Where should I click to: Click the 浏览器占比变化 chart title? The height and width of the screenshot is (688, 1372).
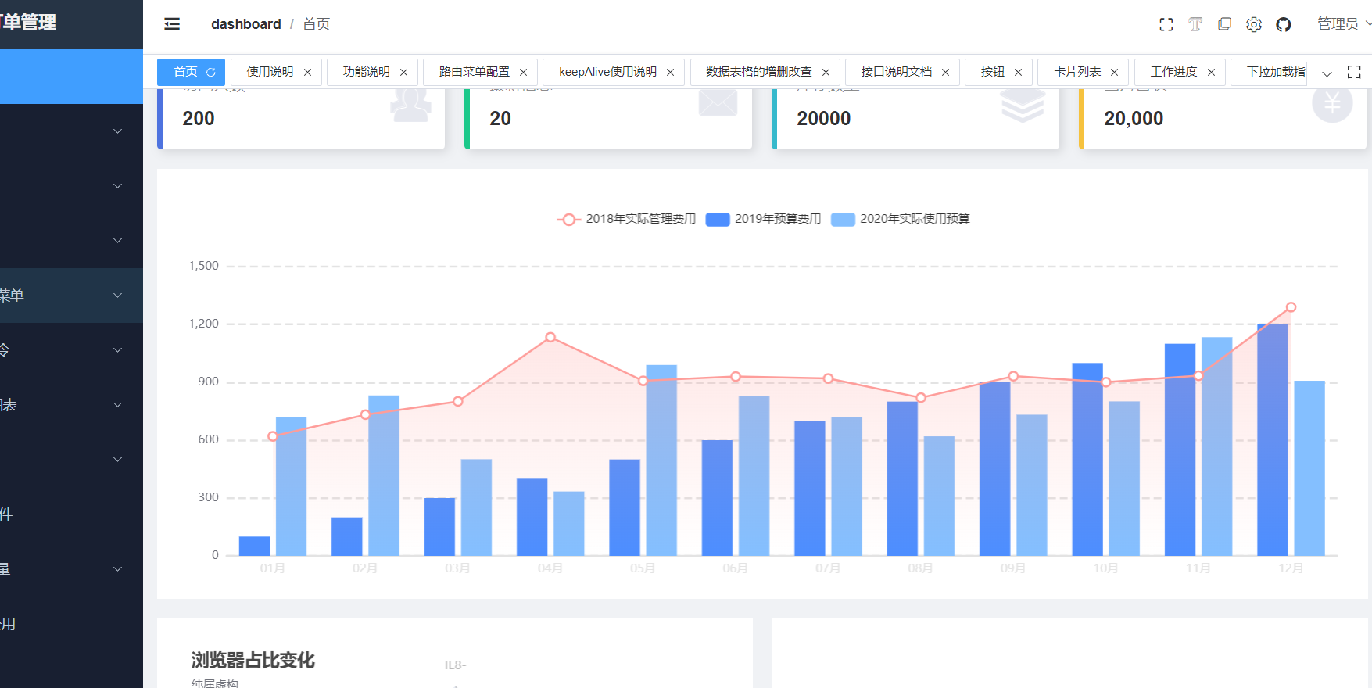click(253, 661)
